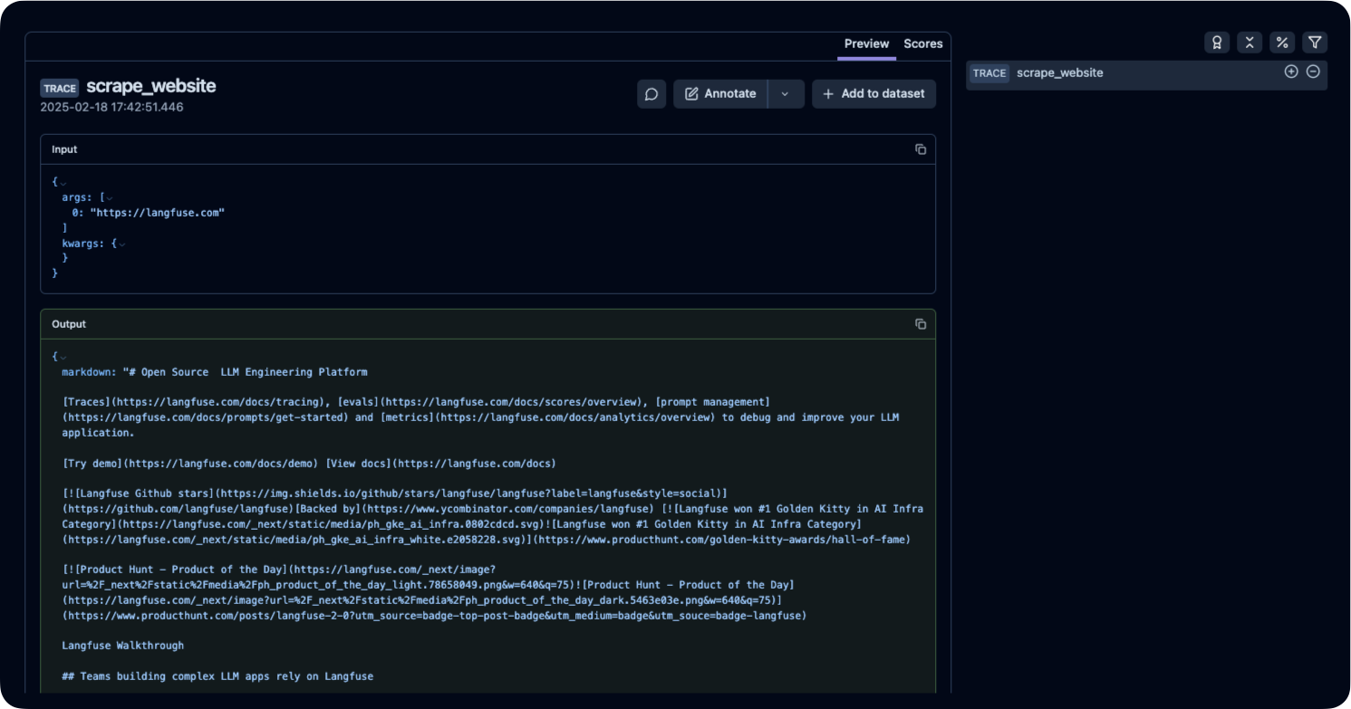Open the comment bubble icon
This screenshot has height=709, width=1351.
click(651, 93)
